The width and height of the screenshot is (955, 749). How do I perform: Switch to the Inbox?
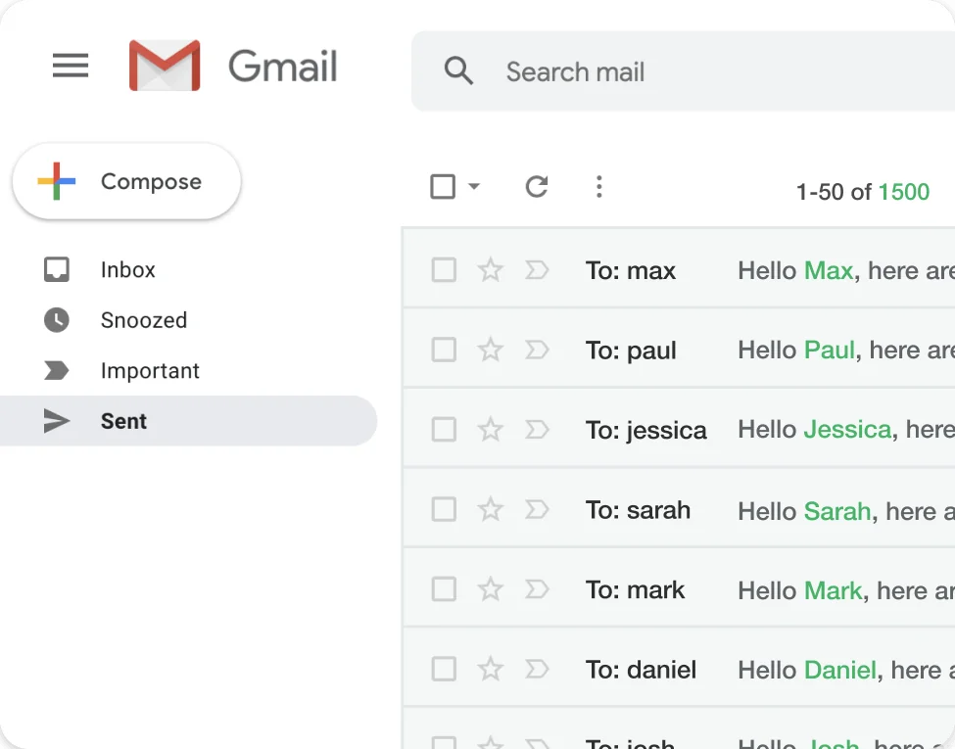[x=128, y=269]
